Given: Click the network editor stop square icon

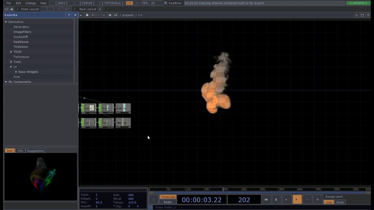Looking at the screenshot, I should click(87, 15).
